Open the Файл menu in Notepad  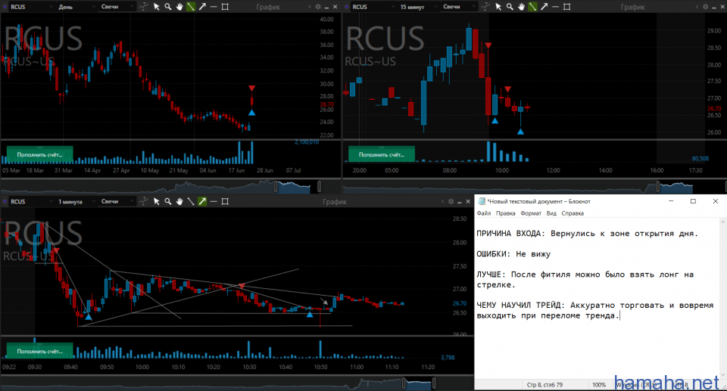[x=484, y=213]
